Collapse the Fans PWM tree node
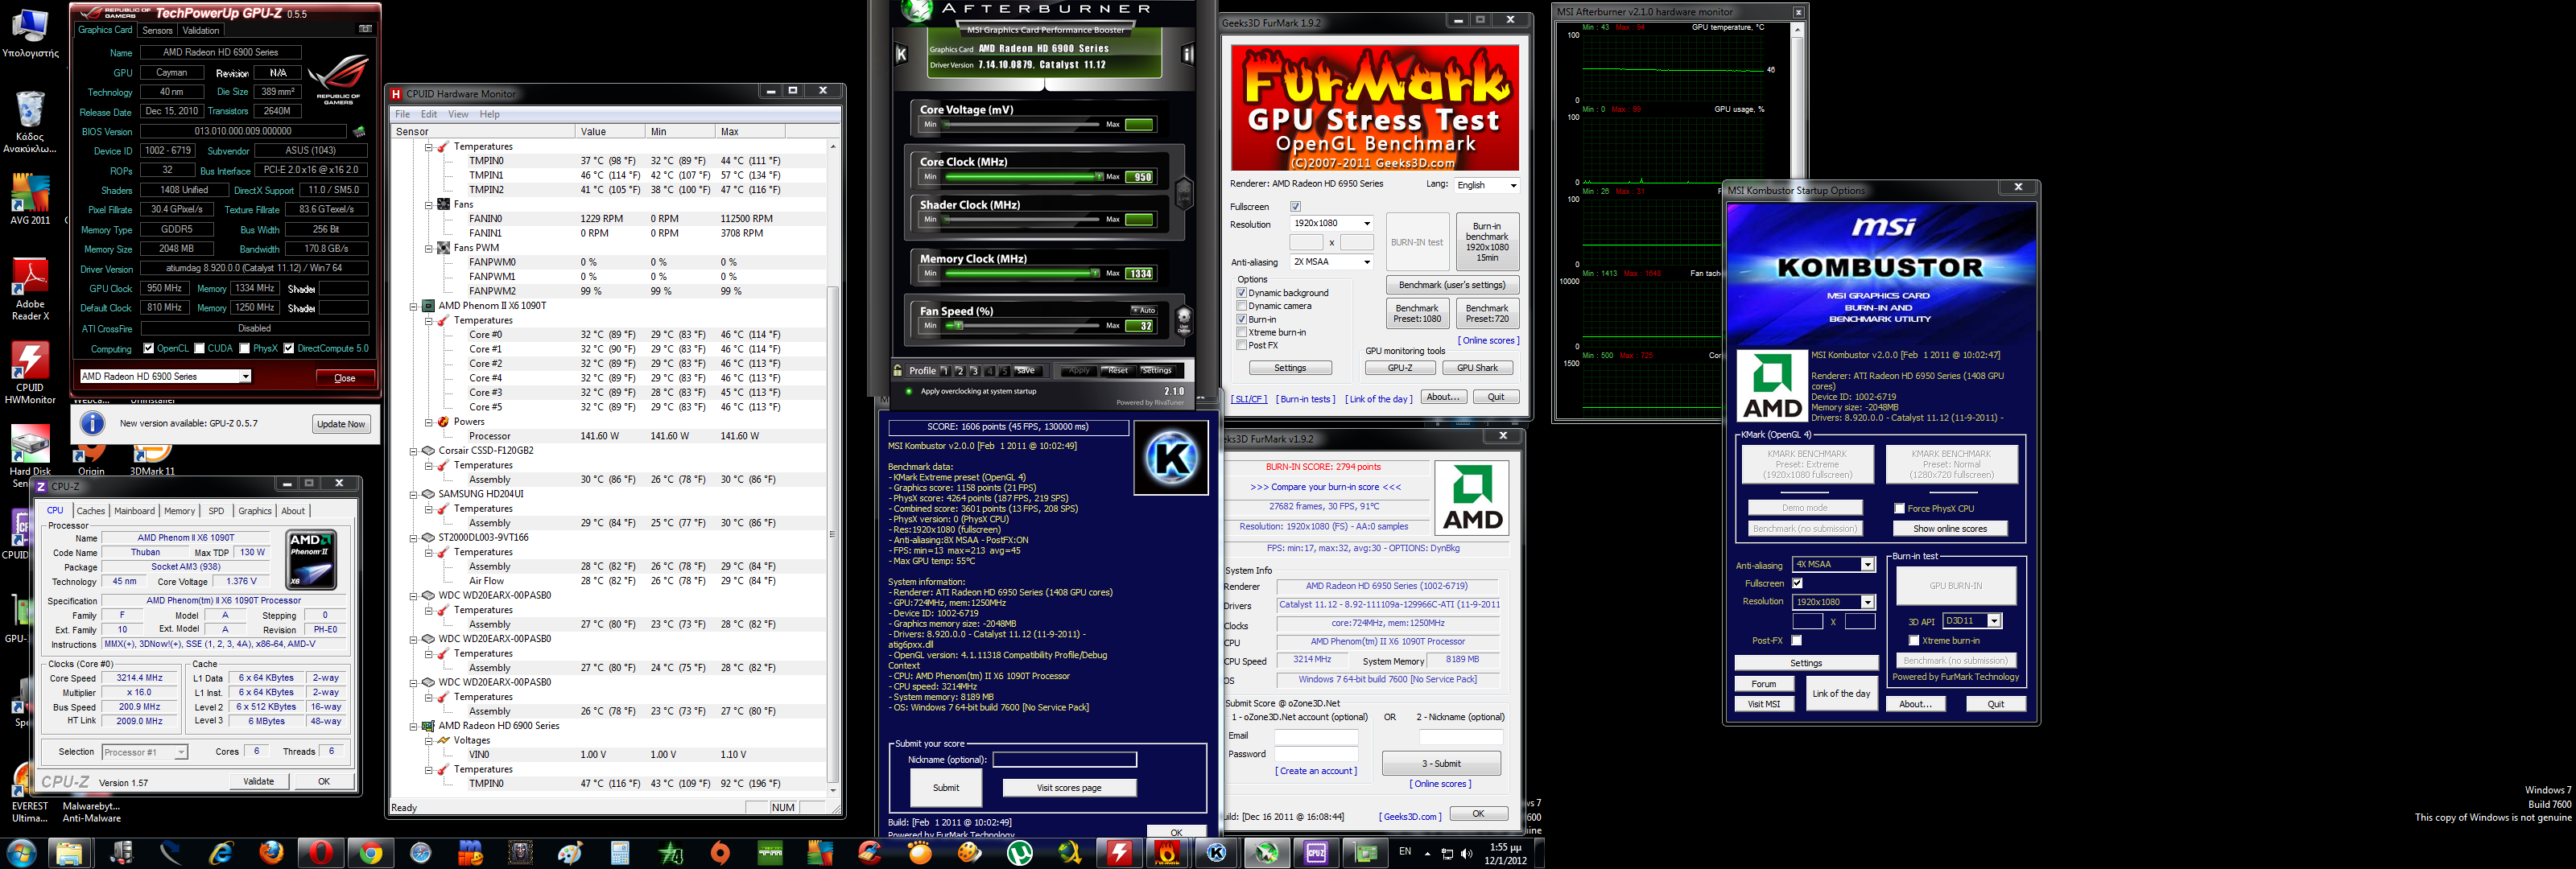The image size is (2576, 869). 428,248
